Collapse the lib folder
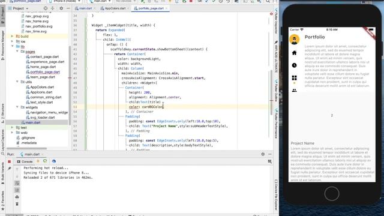Viewport: 384px width, 216px height. tap(12, 46)
